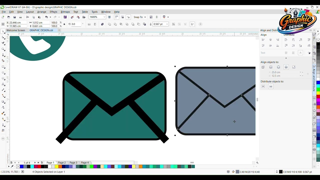Switch to Page 2 tab
Viewport: 320px width, 180px height.
coord(62,163)
